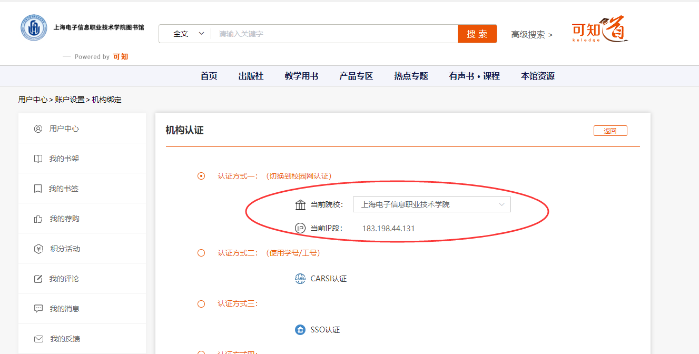Open Points Activity yen icon
Image resolution: width=699 pixels, height=354 pixels.
[x=38, y=249]
